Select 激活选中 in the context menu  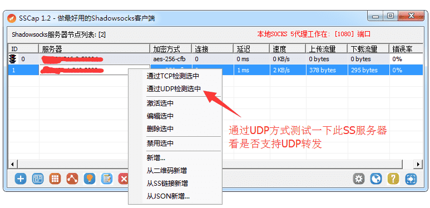coord(160,103)
